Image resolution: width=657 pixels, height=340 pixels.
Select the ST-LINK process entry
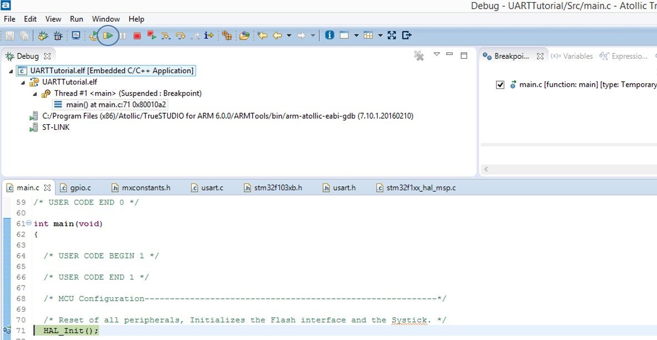pos(56,127)
